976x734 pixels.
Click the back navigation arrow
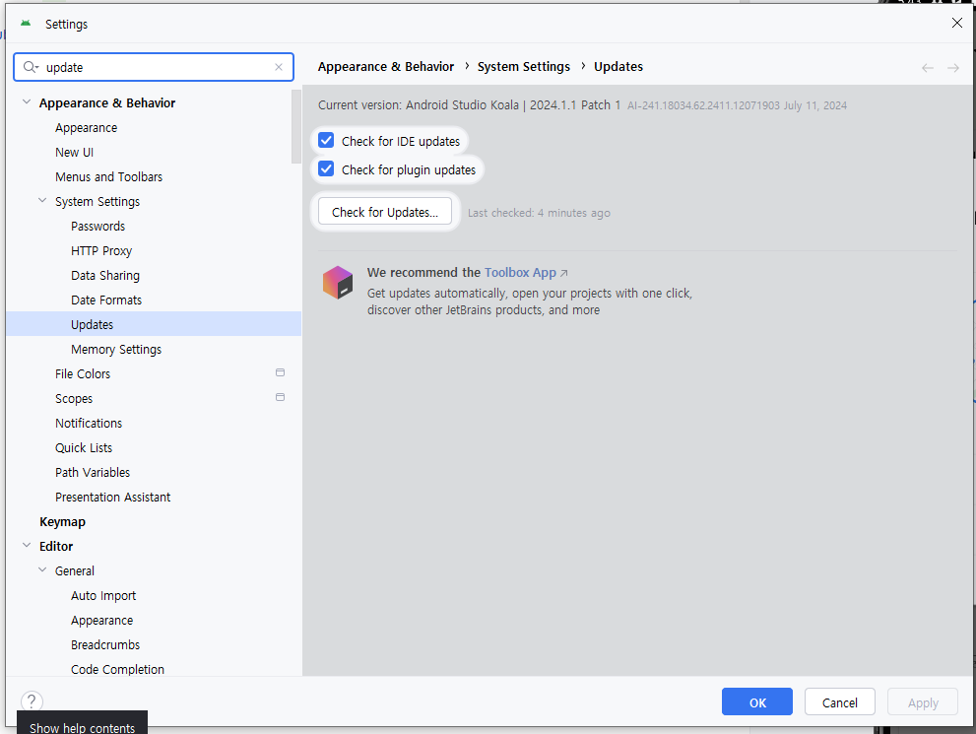(x=928, y=67)
